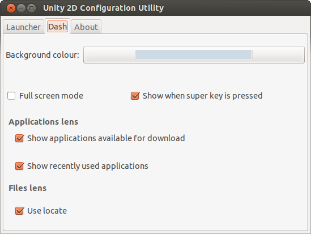Select the Applications lens heading

(44, 122)
